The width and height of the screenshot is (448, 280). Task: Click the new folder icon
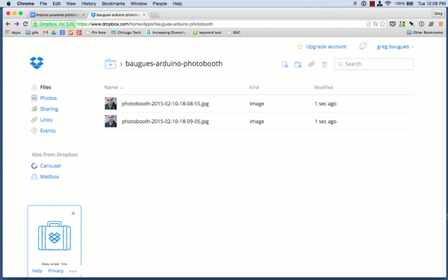(x=298, y=64)
